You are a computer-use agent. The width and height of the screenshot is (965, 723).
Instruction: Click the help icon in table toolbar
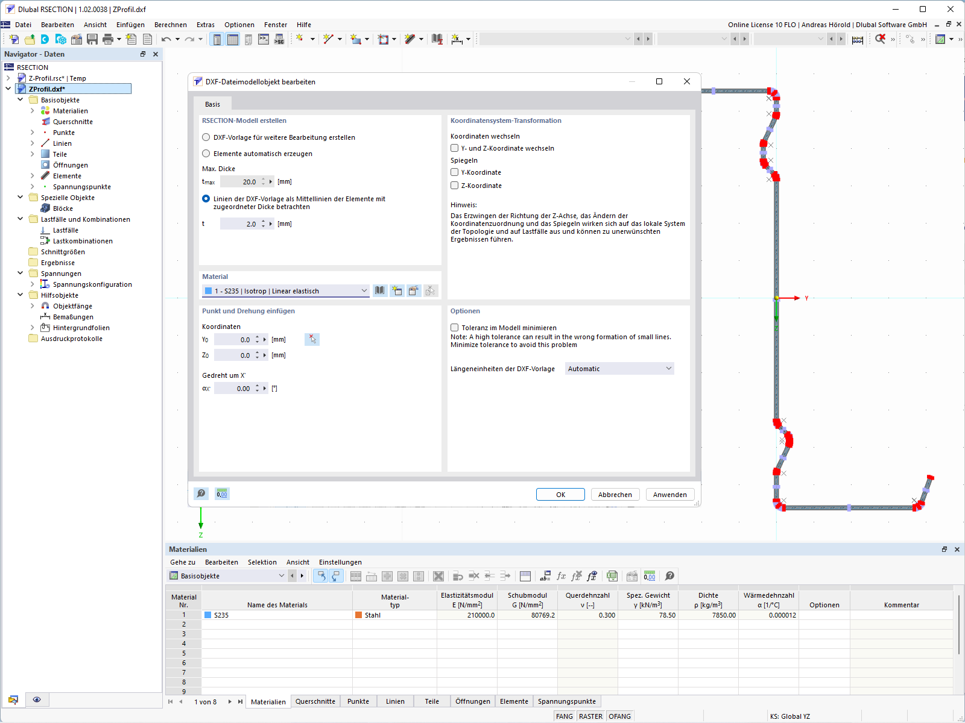pos(669,576)
